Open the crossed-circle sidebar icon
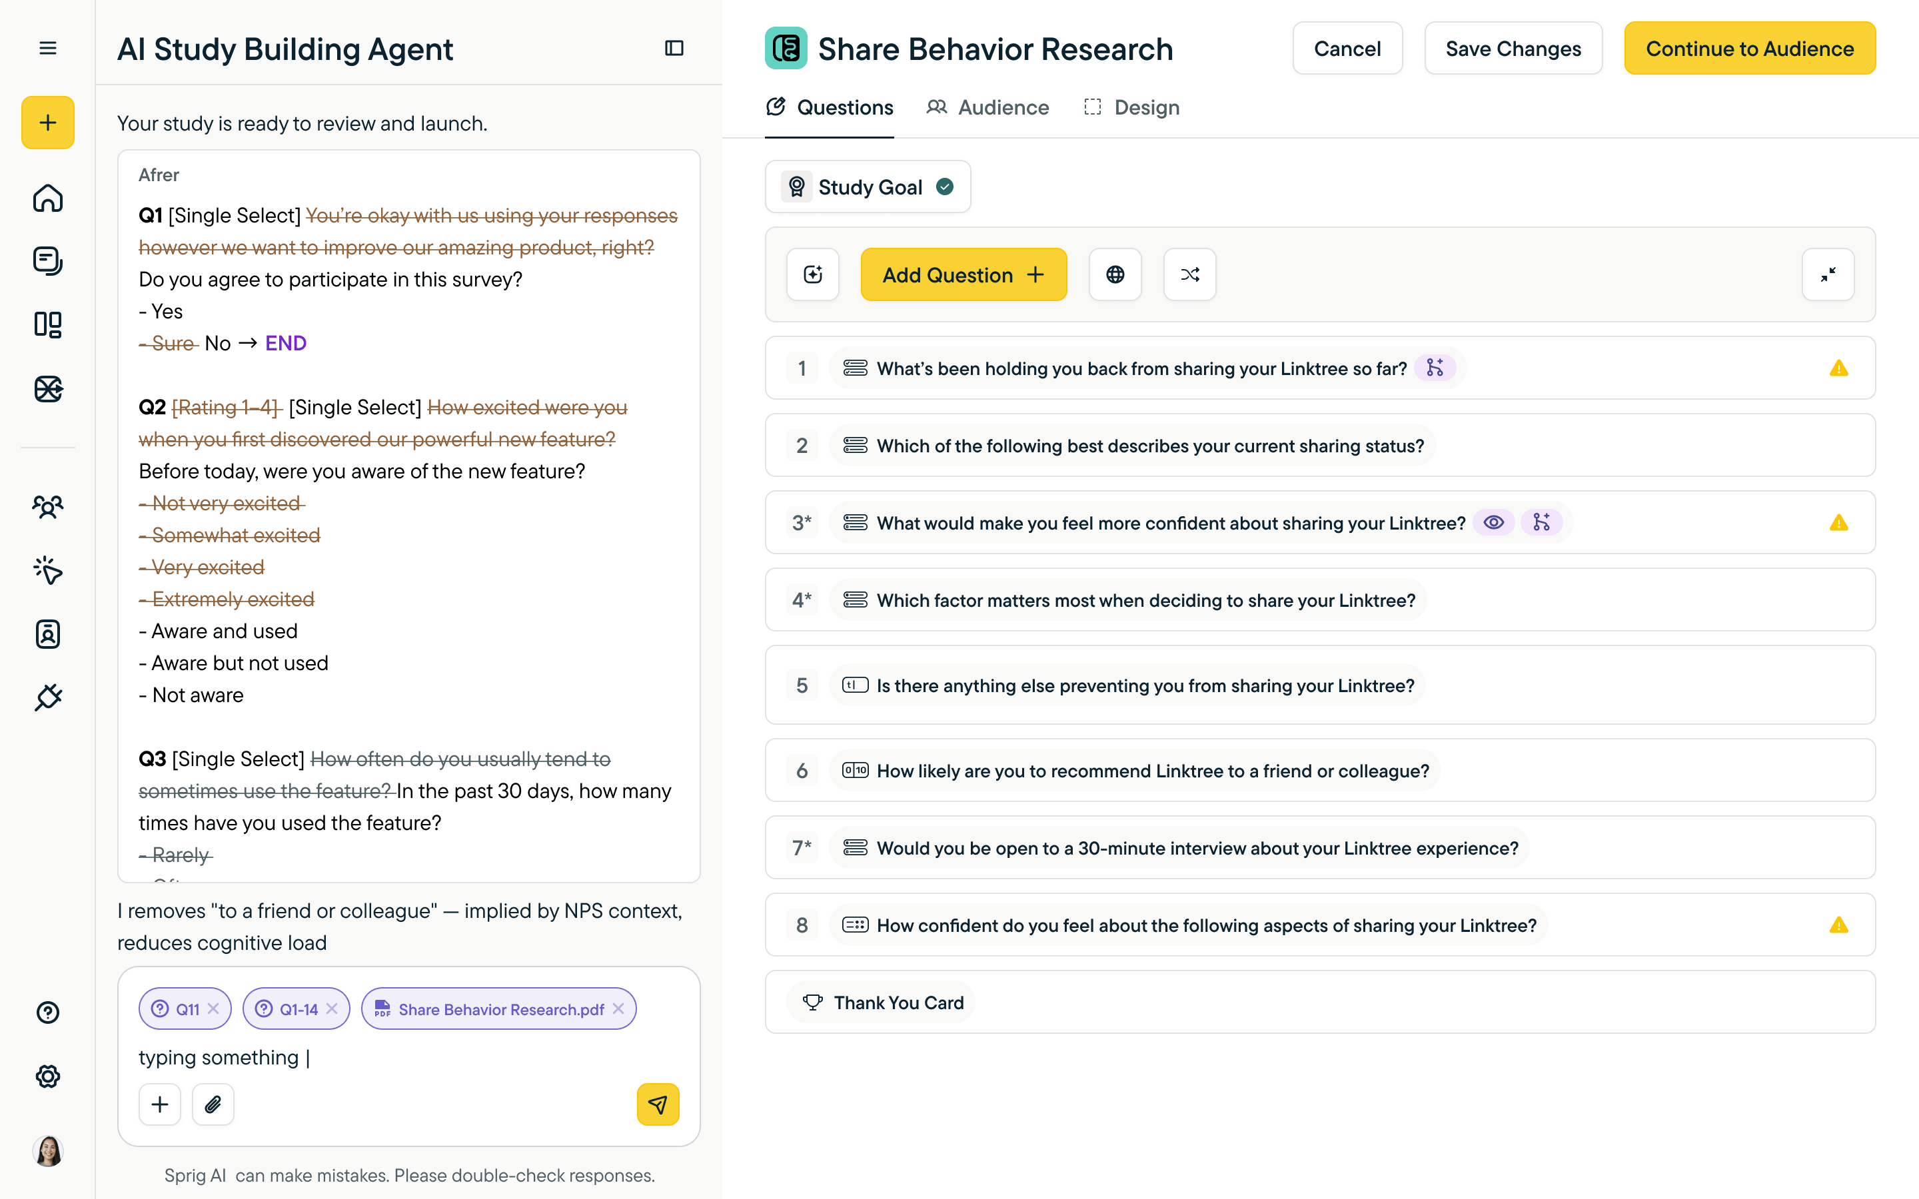The height and width of the screenshot is (1199, 1919). [47, 388]
